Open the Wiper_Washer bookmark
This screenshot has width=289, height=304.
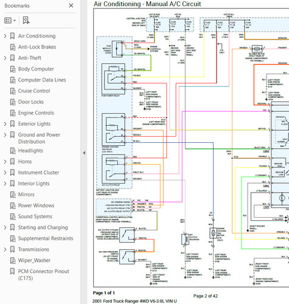coord(34,260)
